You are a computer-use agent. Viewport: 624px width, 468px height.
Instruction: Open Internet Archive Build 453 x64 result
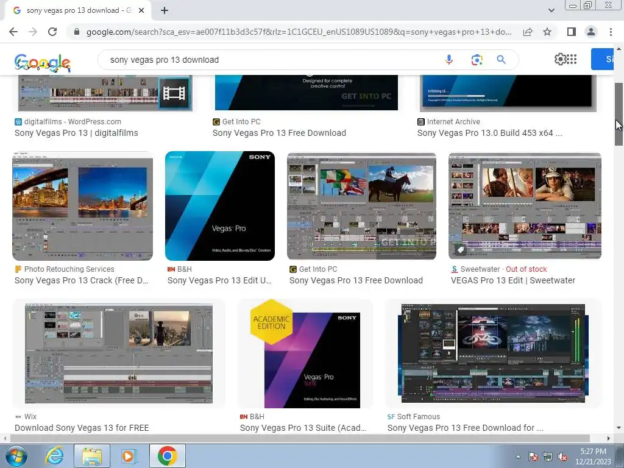[x=489, y=133]
